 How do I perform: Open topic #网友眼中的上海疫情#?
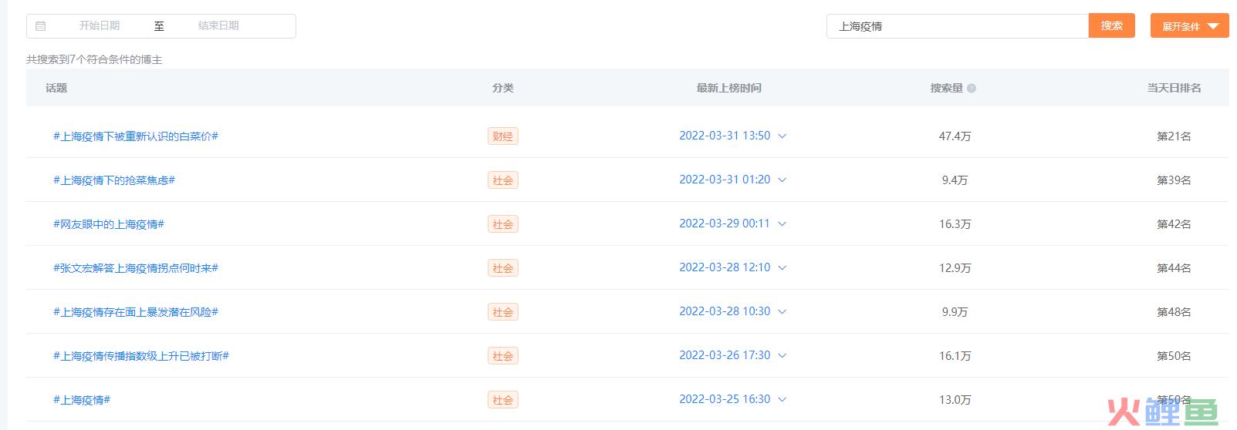109,224
